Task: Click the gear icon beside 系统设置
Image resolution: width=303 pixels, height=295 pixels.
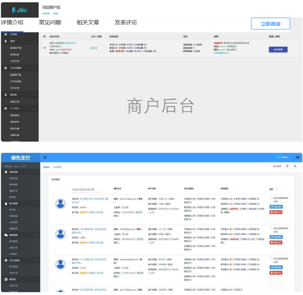Action: click(x=6, y=172)
